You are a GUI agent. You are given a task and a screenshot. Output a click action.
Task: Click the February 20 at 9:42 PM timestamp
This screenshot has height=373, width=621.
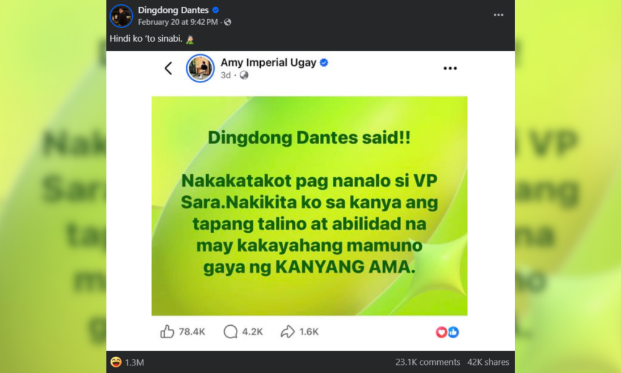(x=178, y=22)
